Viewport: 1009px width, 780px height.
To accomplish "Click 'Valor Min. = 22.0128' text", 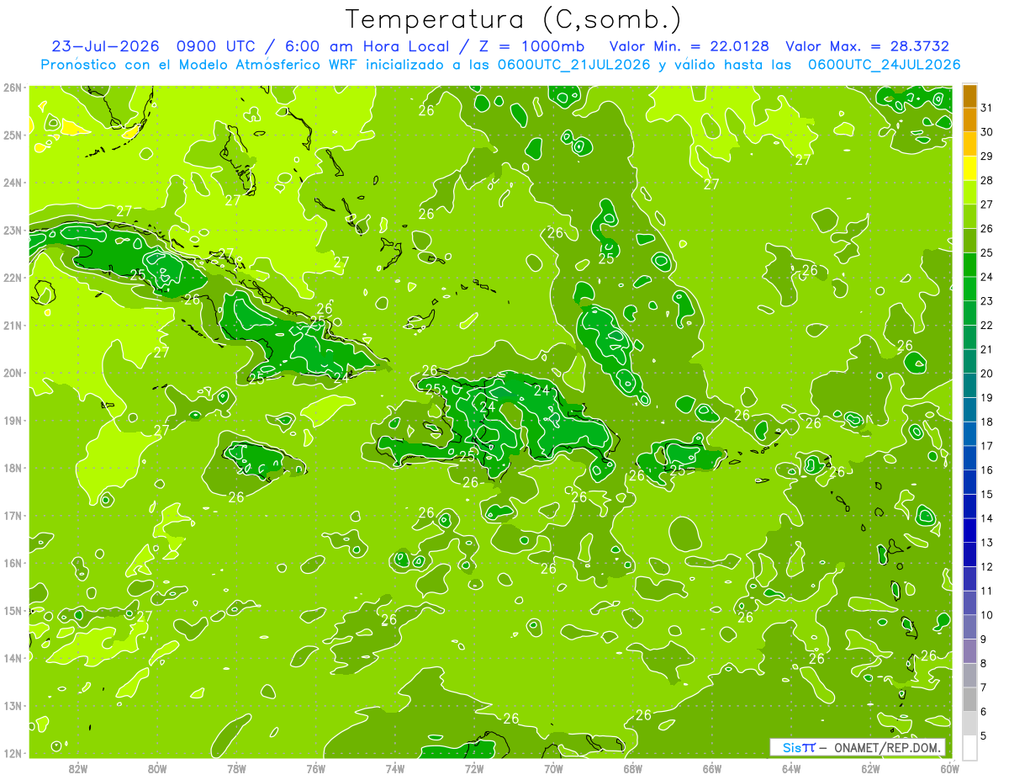I will coord(689,46).
